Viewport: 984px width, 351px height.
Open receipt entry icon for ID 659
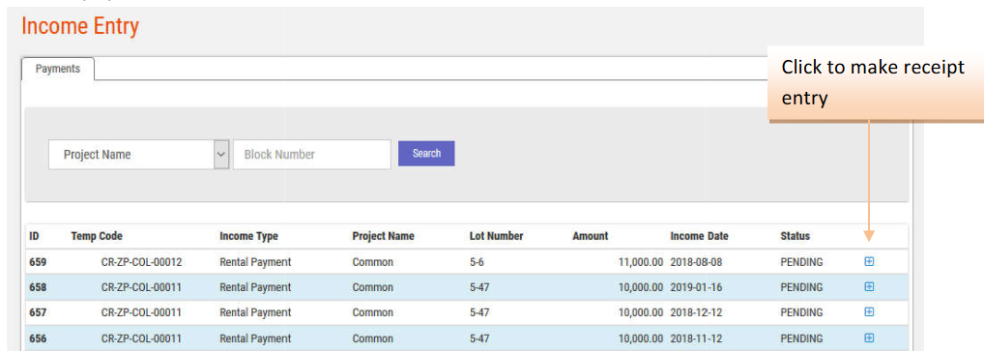pyautogui.click(x=869, y=262)
